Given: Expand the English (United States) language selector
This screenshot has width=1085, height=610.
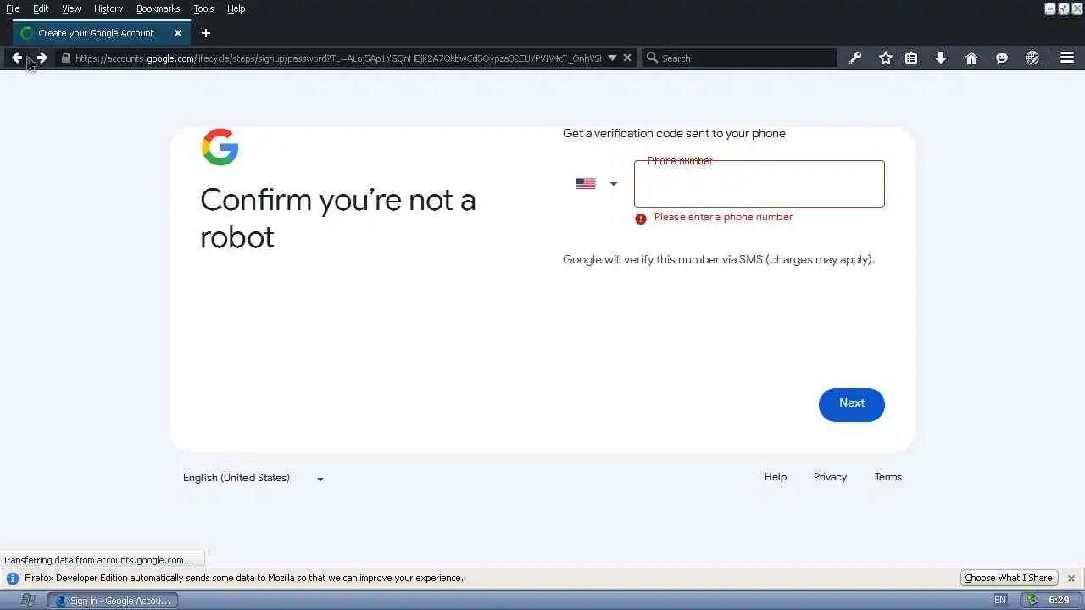Looking at the screenshot, I should coord(253,478).
